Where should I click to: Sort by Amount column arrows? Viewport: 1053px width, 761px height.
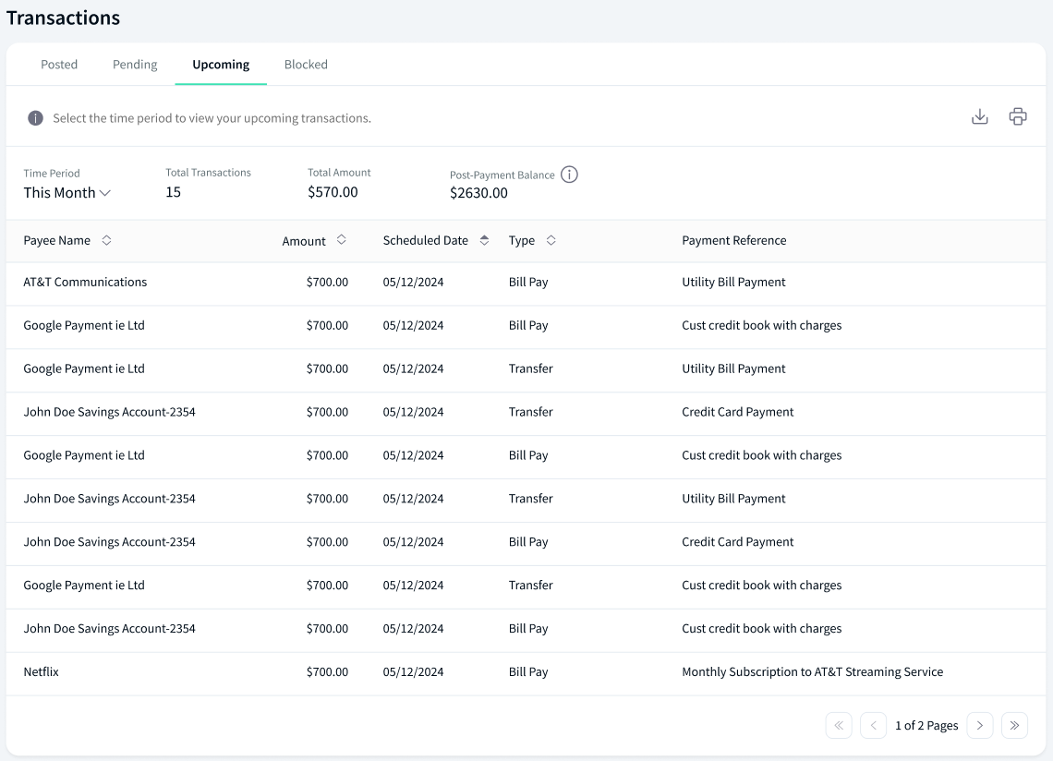click(x=341, y=240)
